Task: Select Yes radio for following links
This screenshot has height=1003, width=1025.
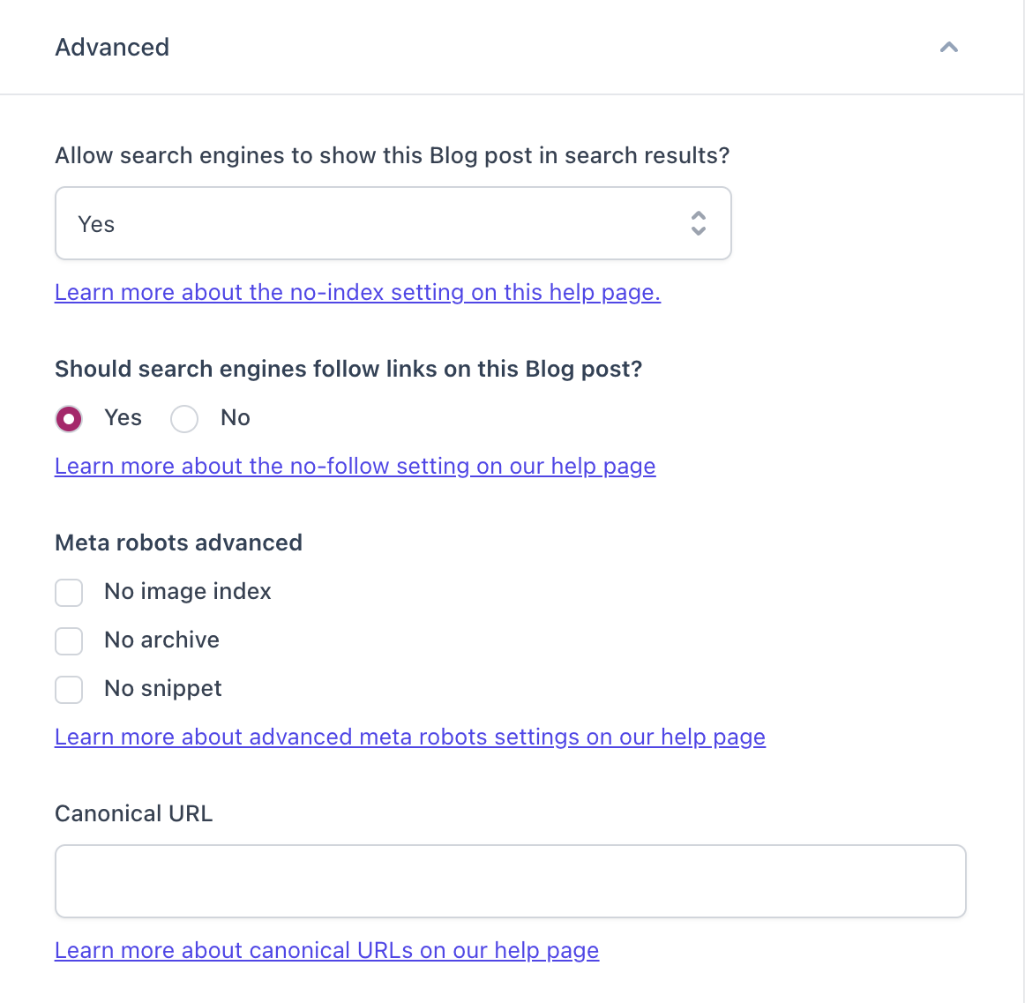Action: [x=69, y=419]
